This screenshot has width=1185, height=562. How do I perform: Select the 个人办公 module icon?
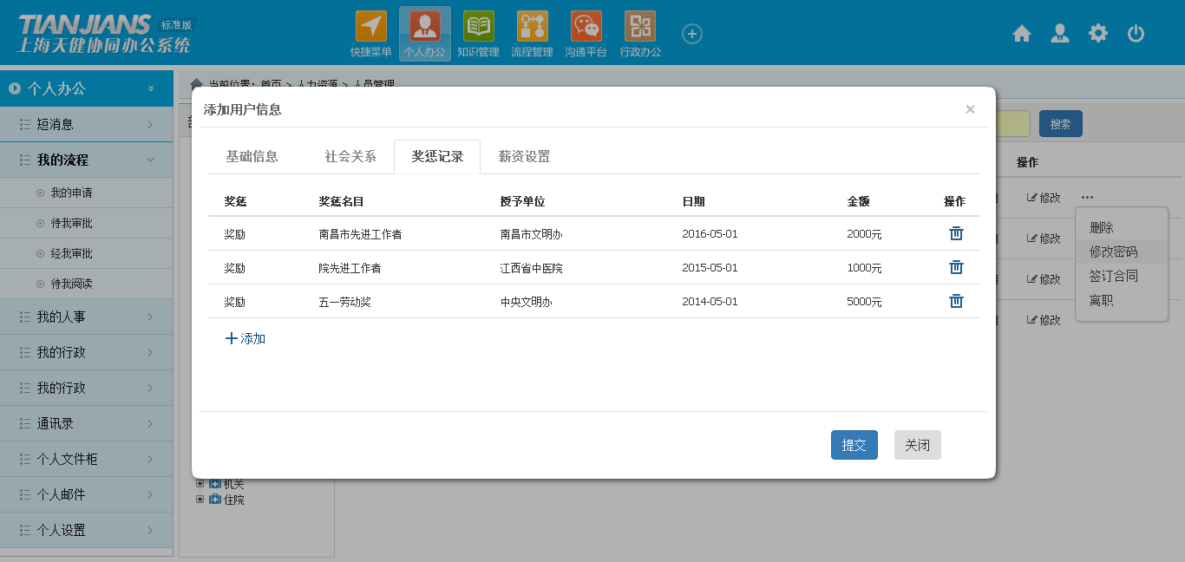tap(424, 26)
